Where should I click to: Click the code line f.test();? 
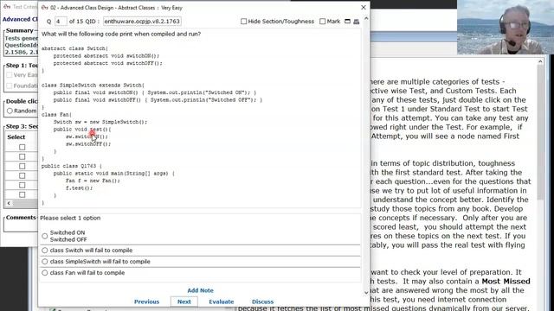click(x=79, y=188)
